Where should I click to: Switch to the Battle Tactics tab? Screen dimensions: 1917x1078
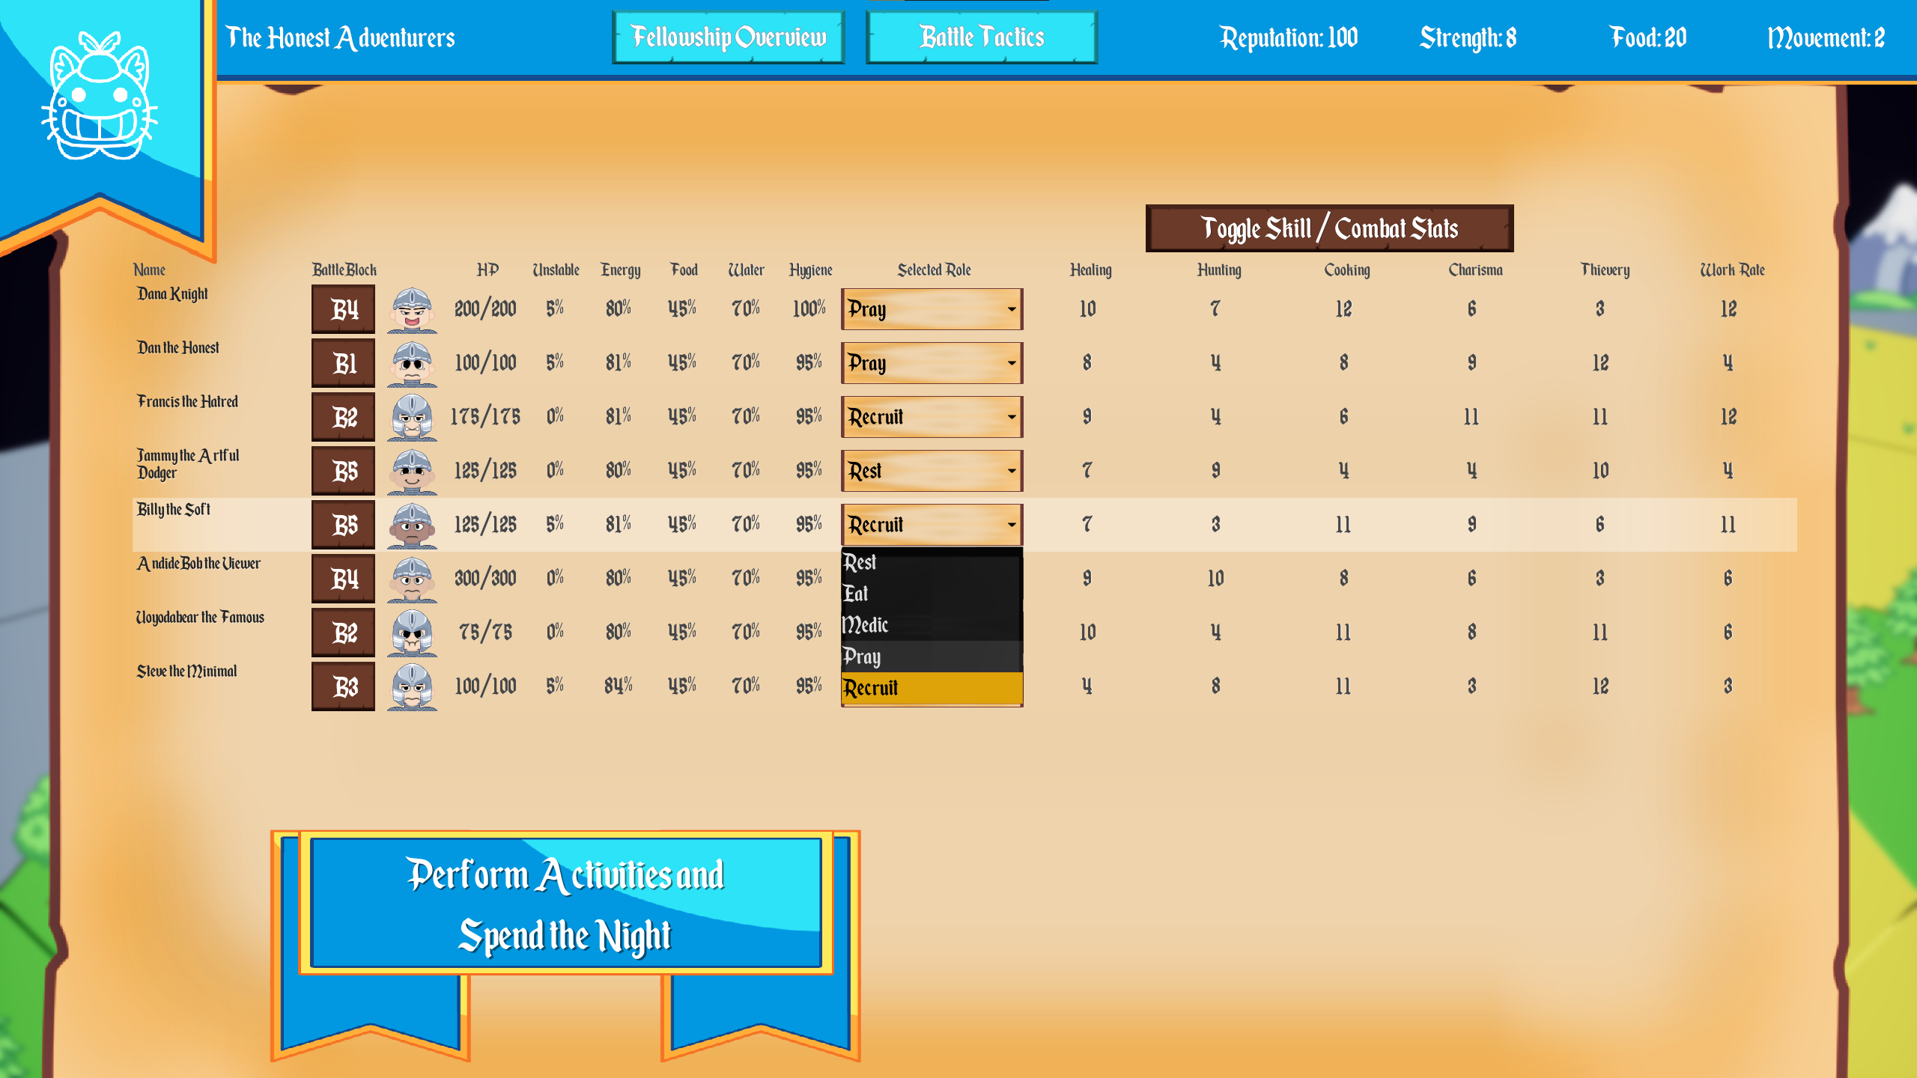(981, 37)
